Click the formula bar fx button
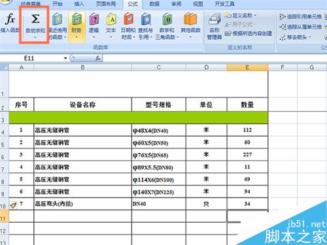The height and width of the screenshot is (245, 327). pyautogui.click(x=97, y=58)
